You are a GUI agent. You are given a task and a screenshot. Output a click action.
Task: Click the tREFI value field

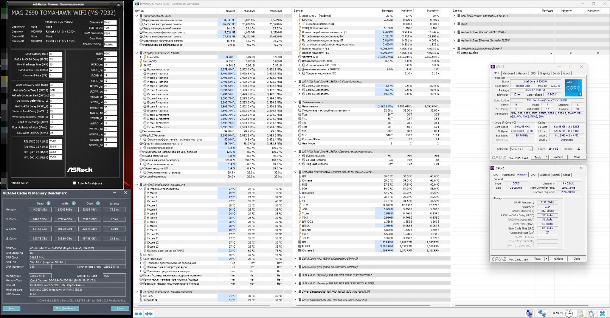(x=110, y=54)
